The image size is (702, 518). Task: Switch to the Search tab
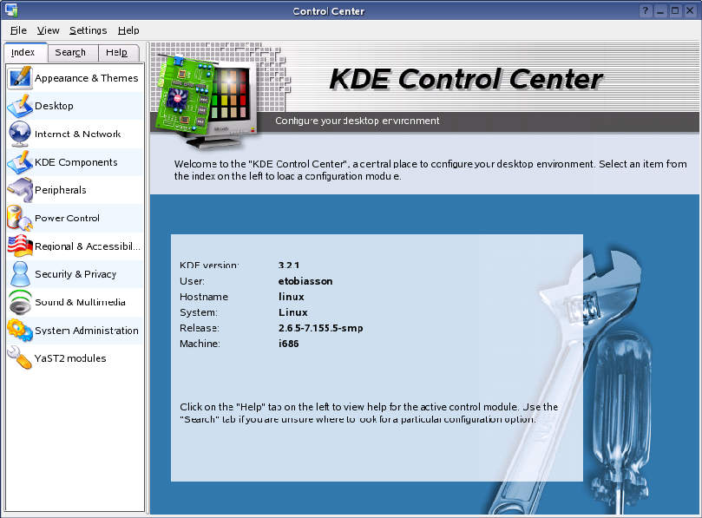coord(73,53)
